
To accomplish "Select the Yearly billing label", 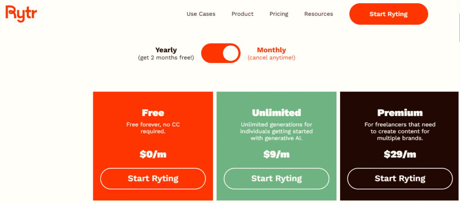I will [x=166, y=50].
